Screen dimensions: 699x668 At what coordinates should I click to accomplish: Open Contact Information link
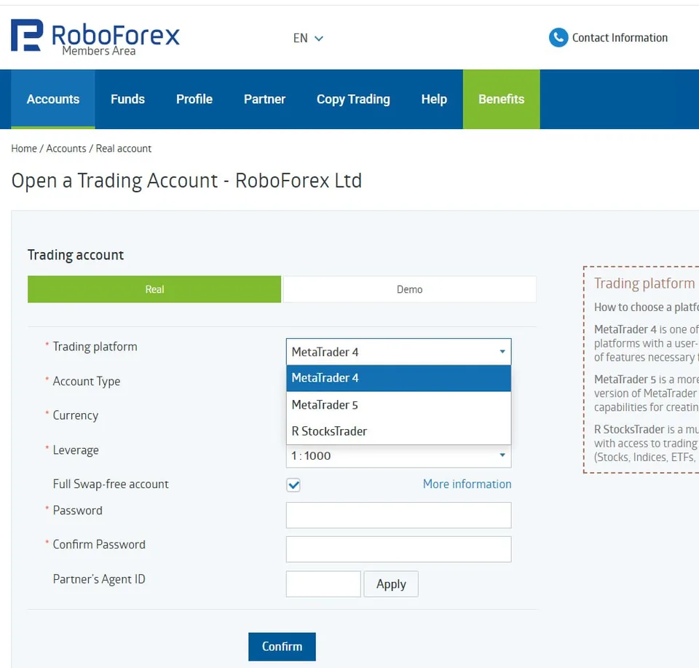[x=620, y=38]
